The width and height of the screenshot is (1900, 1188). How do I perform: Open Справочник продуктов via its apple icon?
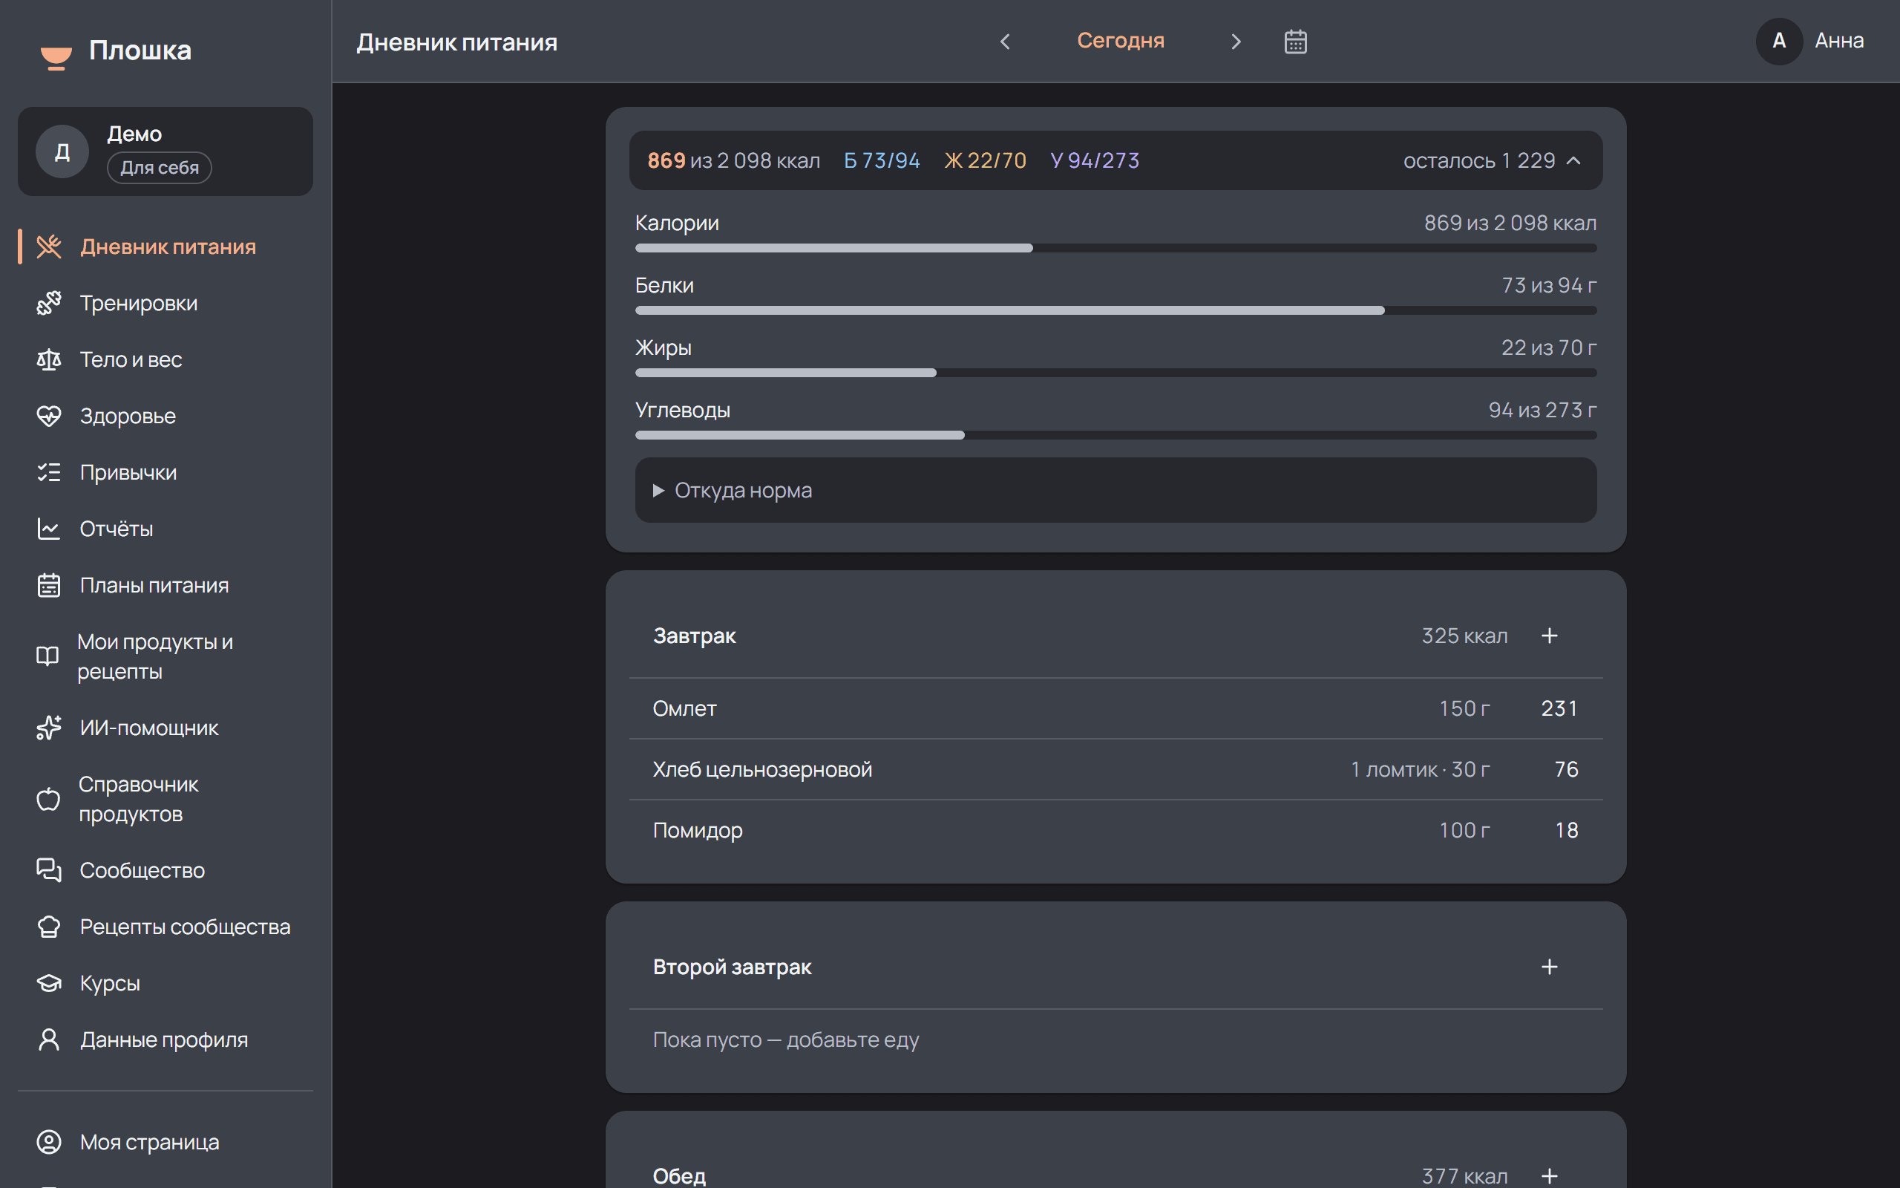pyautogui.click(x=48, y=799)
